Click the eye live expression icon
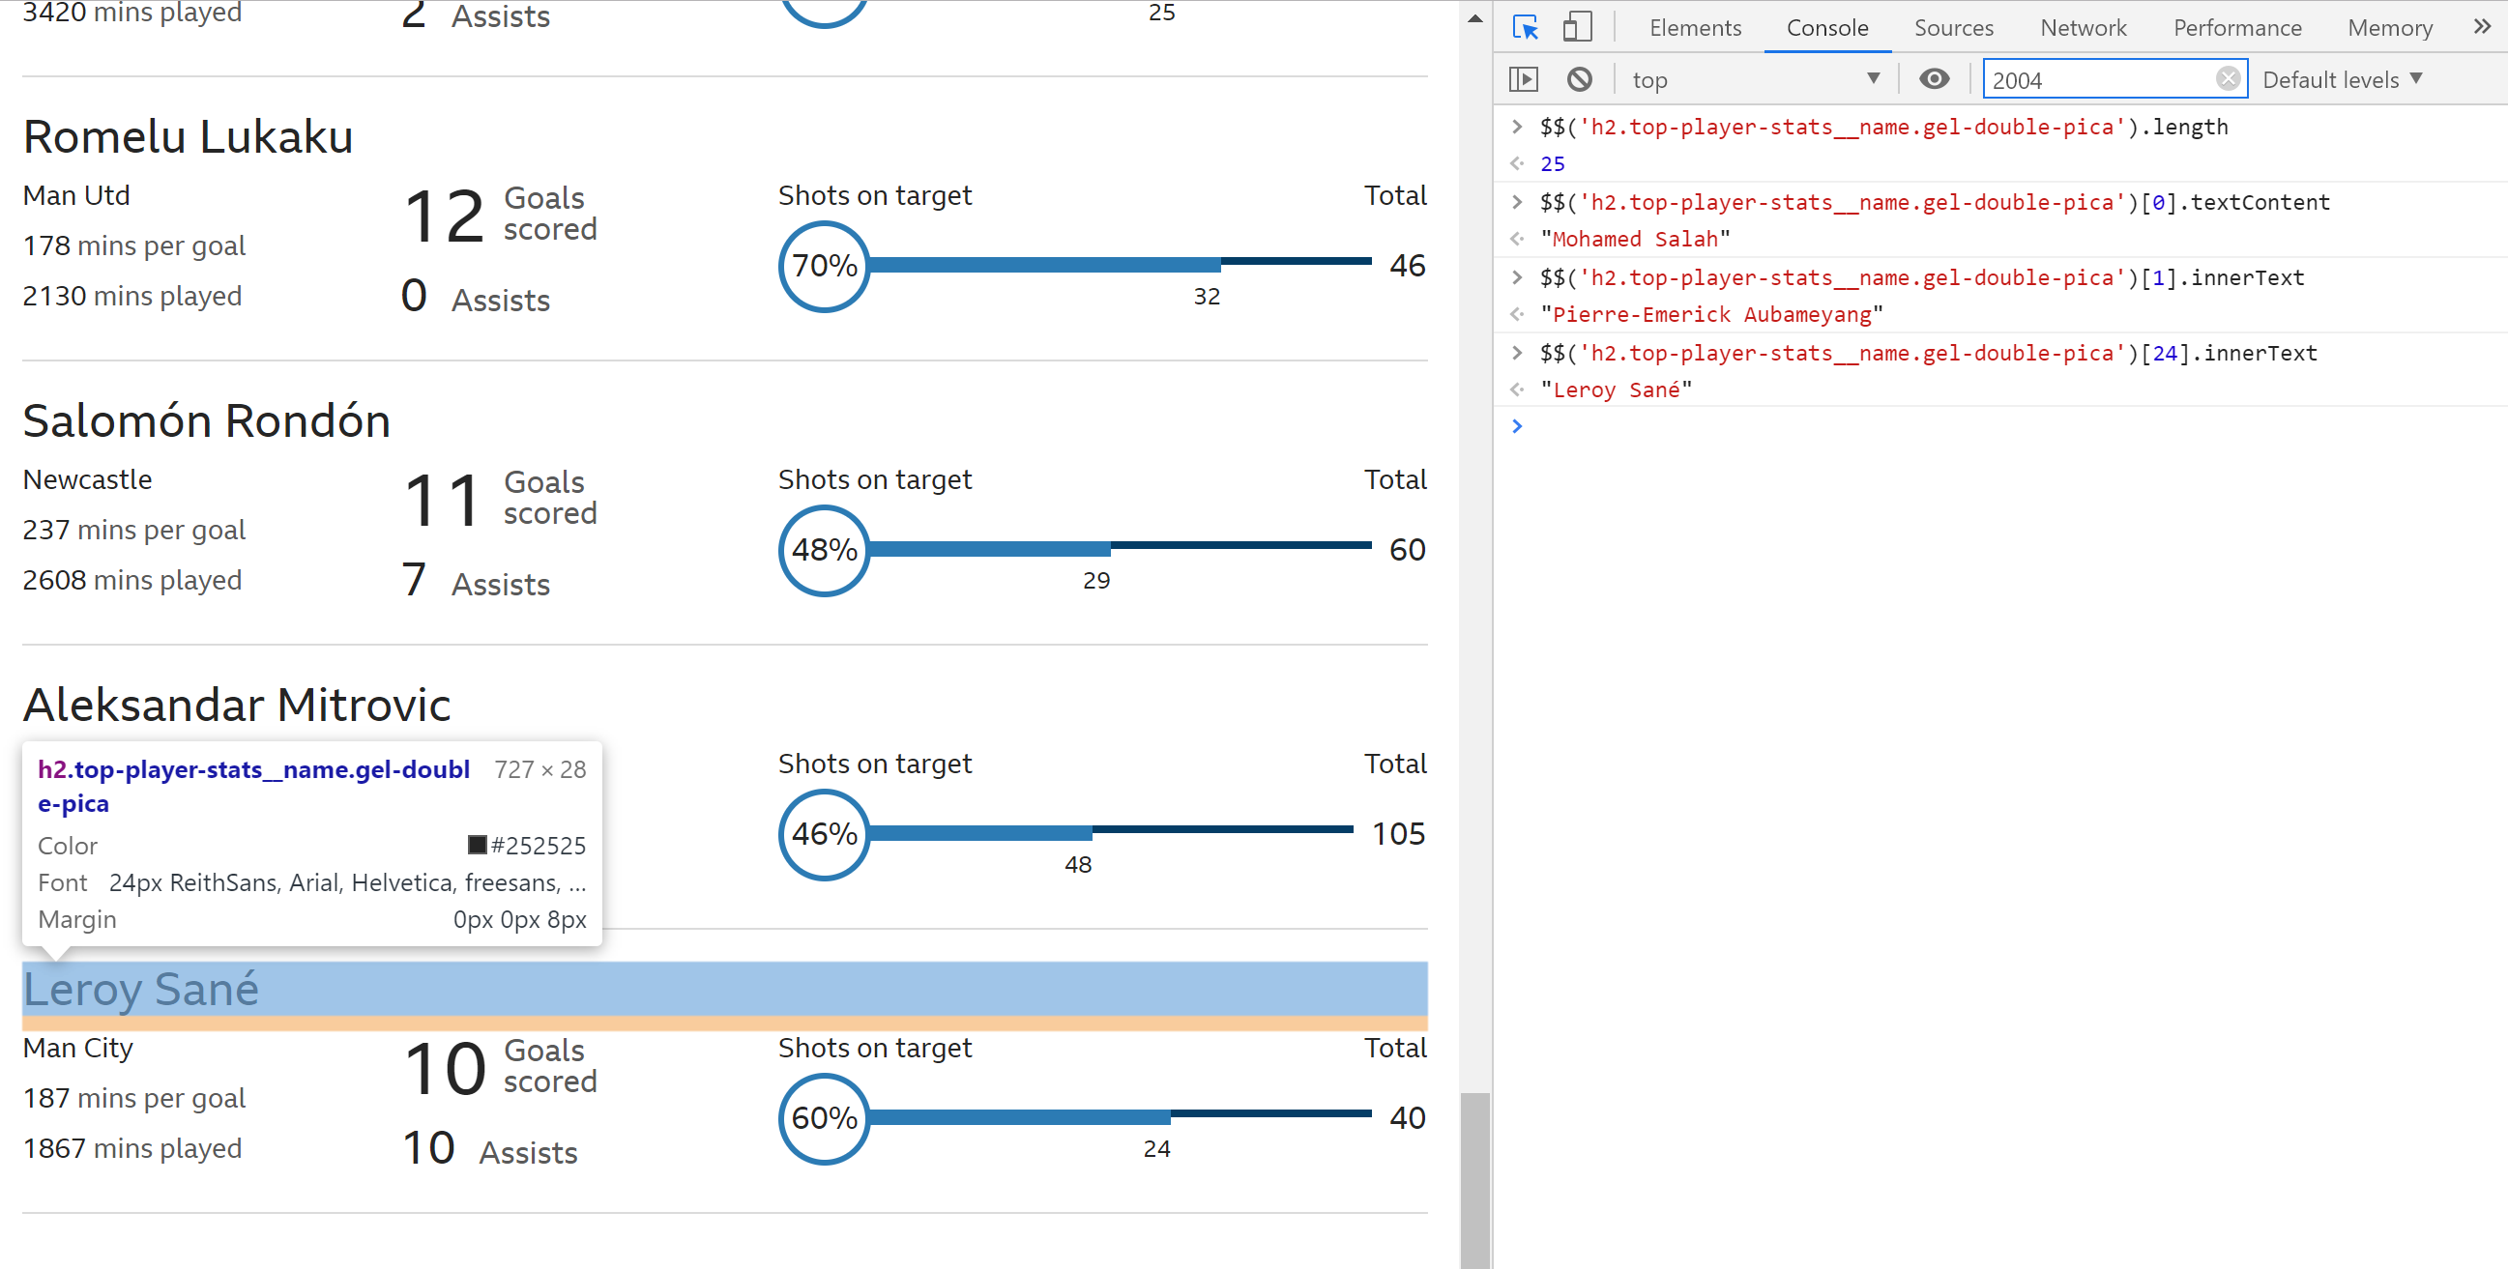This screenshot has height=1269, width=2508. click(1934, 80)
